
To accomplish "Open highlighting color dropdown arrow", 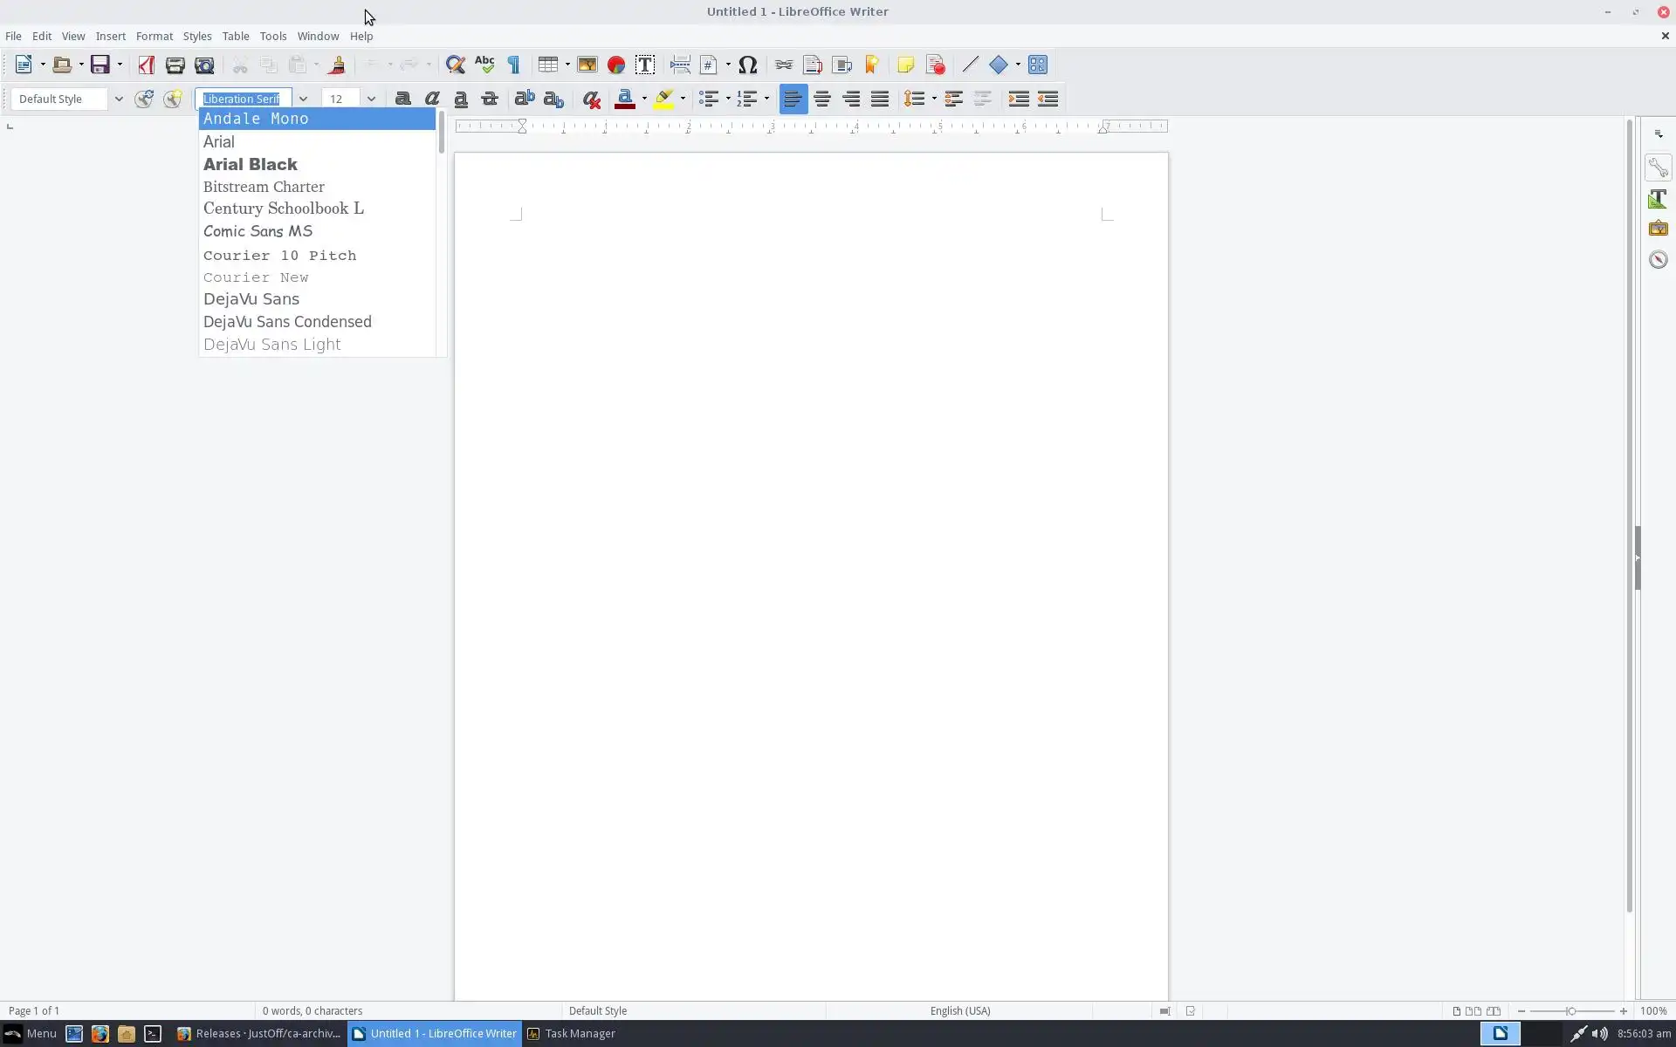I will point(683,99).
